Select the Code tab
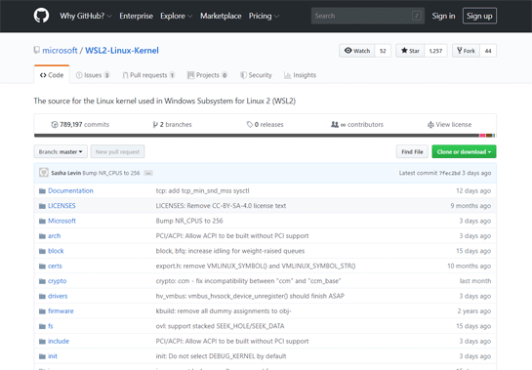 click(x=52, y=75)
